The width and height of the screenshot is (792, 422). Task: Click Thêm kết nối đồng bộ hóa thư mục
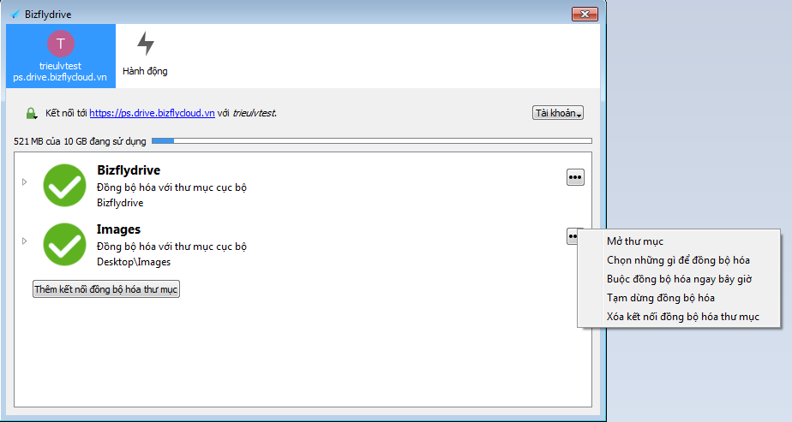click(x=106, y=289)
